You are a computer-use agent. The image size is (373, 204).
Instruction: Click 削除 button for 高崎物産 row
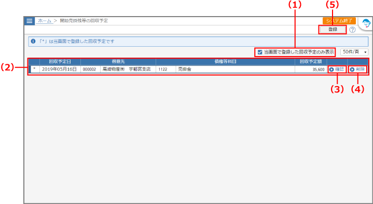point(357,69)
